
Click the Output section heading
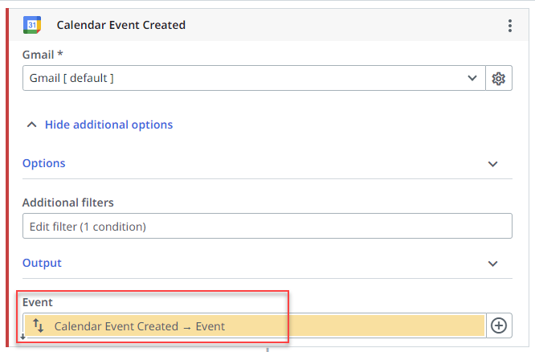pyautogui.click(x=42, y=263)
